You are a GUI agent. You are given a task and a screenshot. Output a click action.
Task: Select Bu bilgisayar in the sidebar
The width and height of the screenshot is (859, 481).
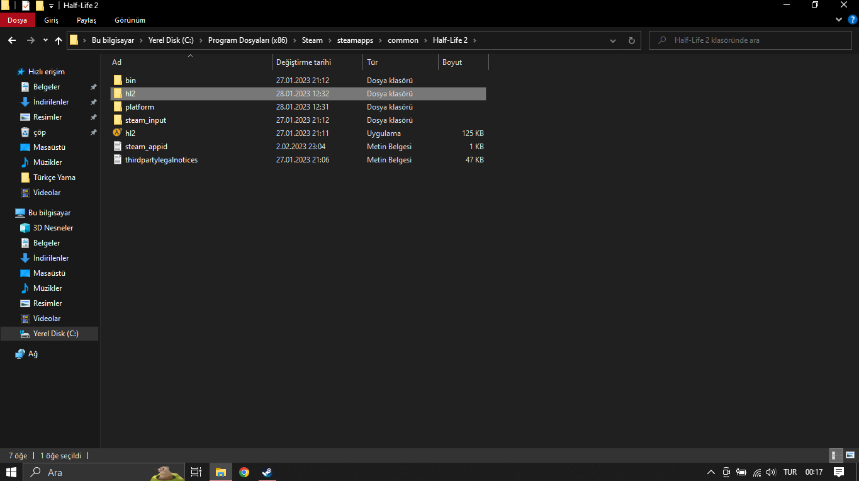(x=49, y=213)
